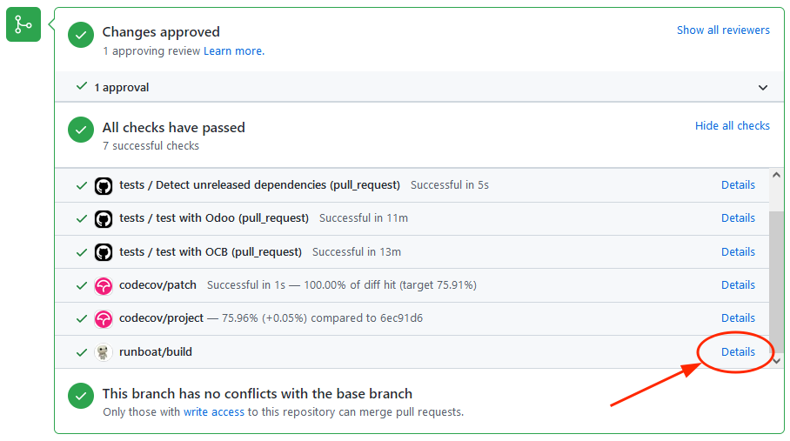Click the green merge branch icon
Image resolution: width=790 pixels, height=441 pixels.
[x=23, y=24]
